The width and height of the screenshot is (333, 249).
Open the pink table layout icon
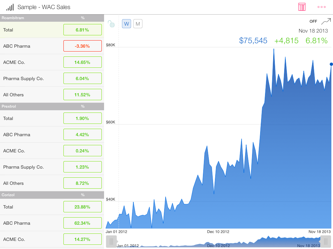(302, 7)
